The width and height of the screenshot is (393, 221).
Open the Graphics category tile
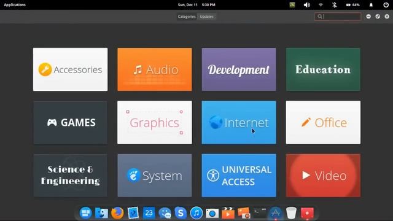(x=155, y=123)
